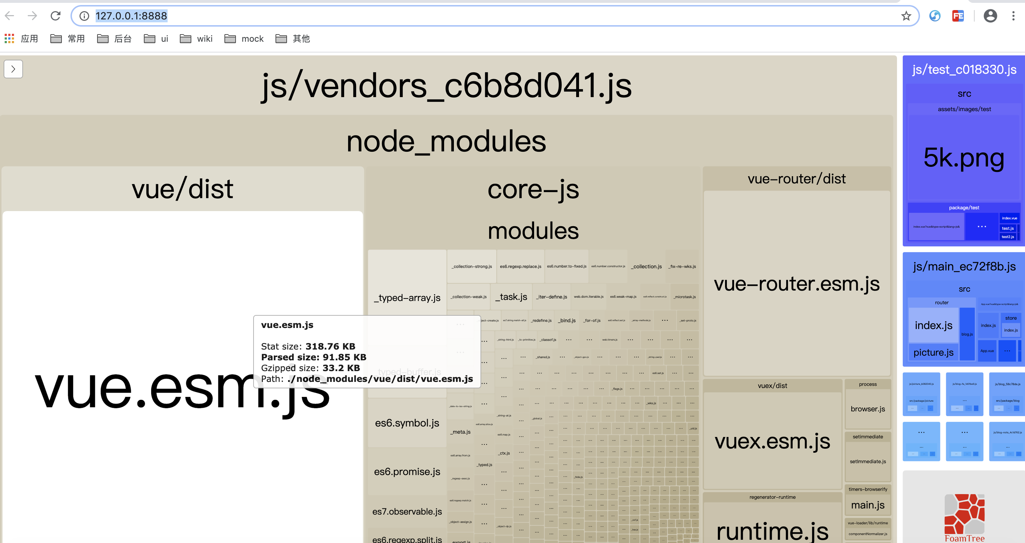Click the FoamTree logo link
This screenshot has width=1025, height=543.
(x=964, y=517)
